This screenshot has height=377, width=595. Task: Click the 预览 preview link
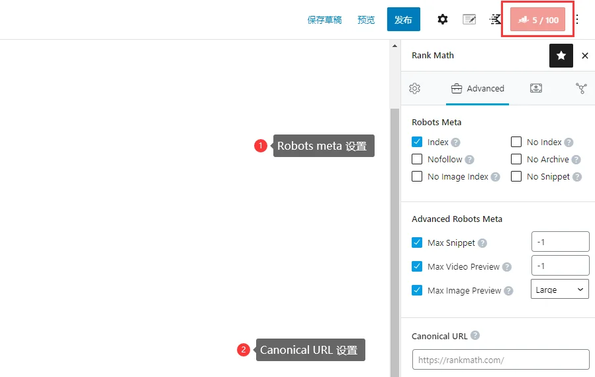click(x=366, y=20)
